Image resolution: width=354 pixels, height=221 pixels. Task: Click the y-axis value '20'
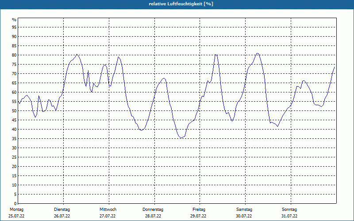14,167
